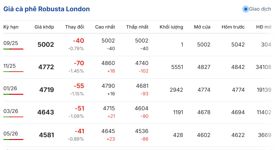Screen dimensions: 278x150
Task: Click the horizontal scrollbar under the table
Action: [x=139, y=149]
